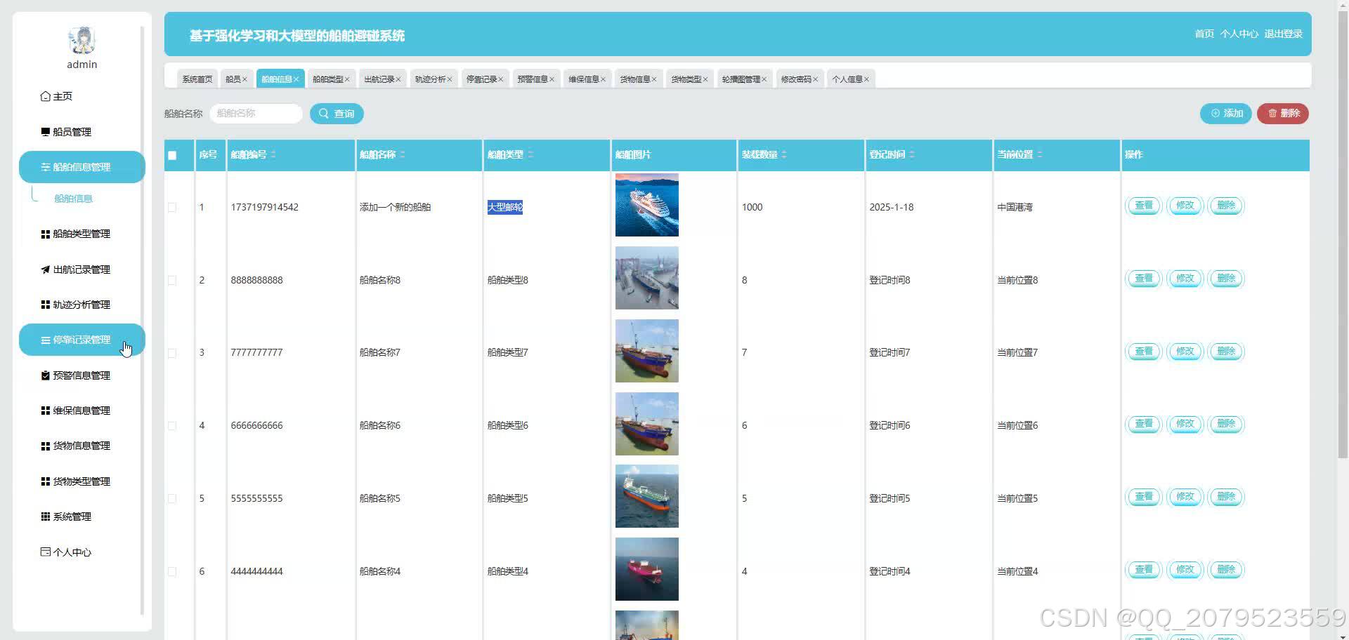Close the 轮播图管理 tab

[x=764, y=79]
